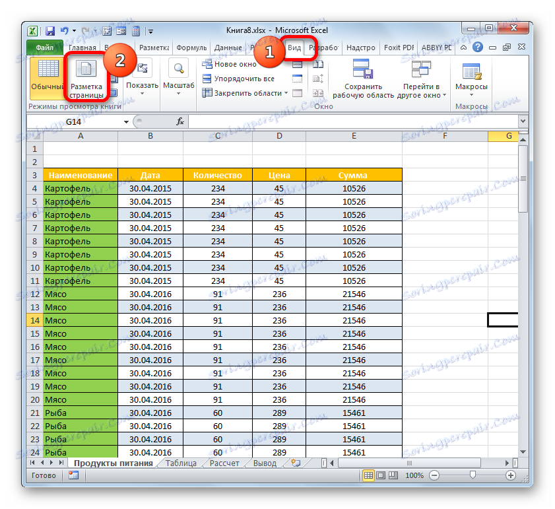Select Page Break Preview icon in status bar
Image resolution: width=555 pixels, height=509 pixels.
coord(393,475)
